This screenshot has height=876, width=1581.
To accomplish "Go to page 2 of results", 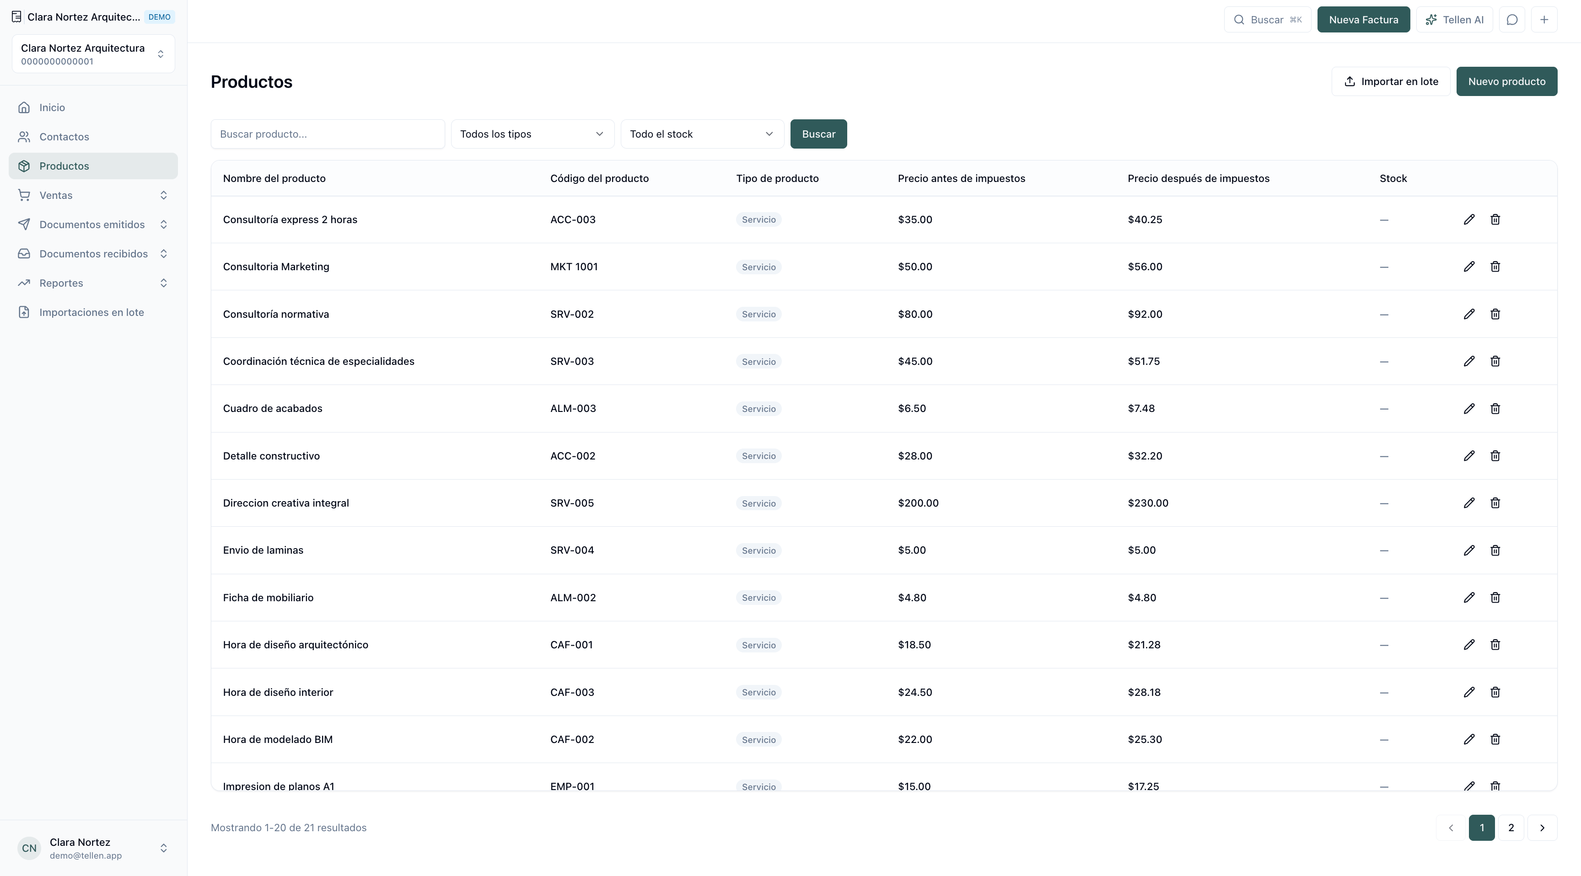I will (1511, 828).
